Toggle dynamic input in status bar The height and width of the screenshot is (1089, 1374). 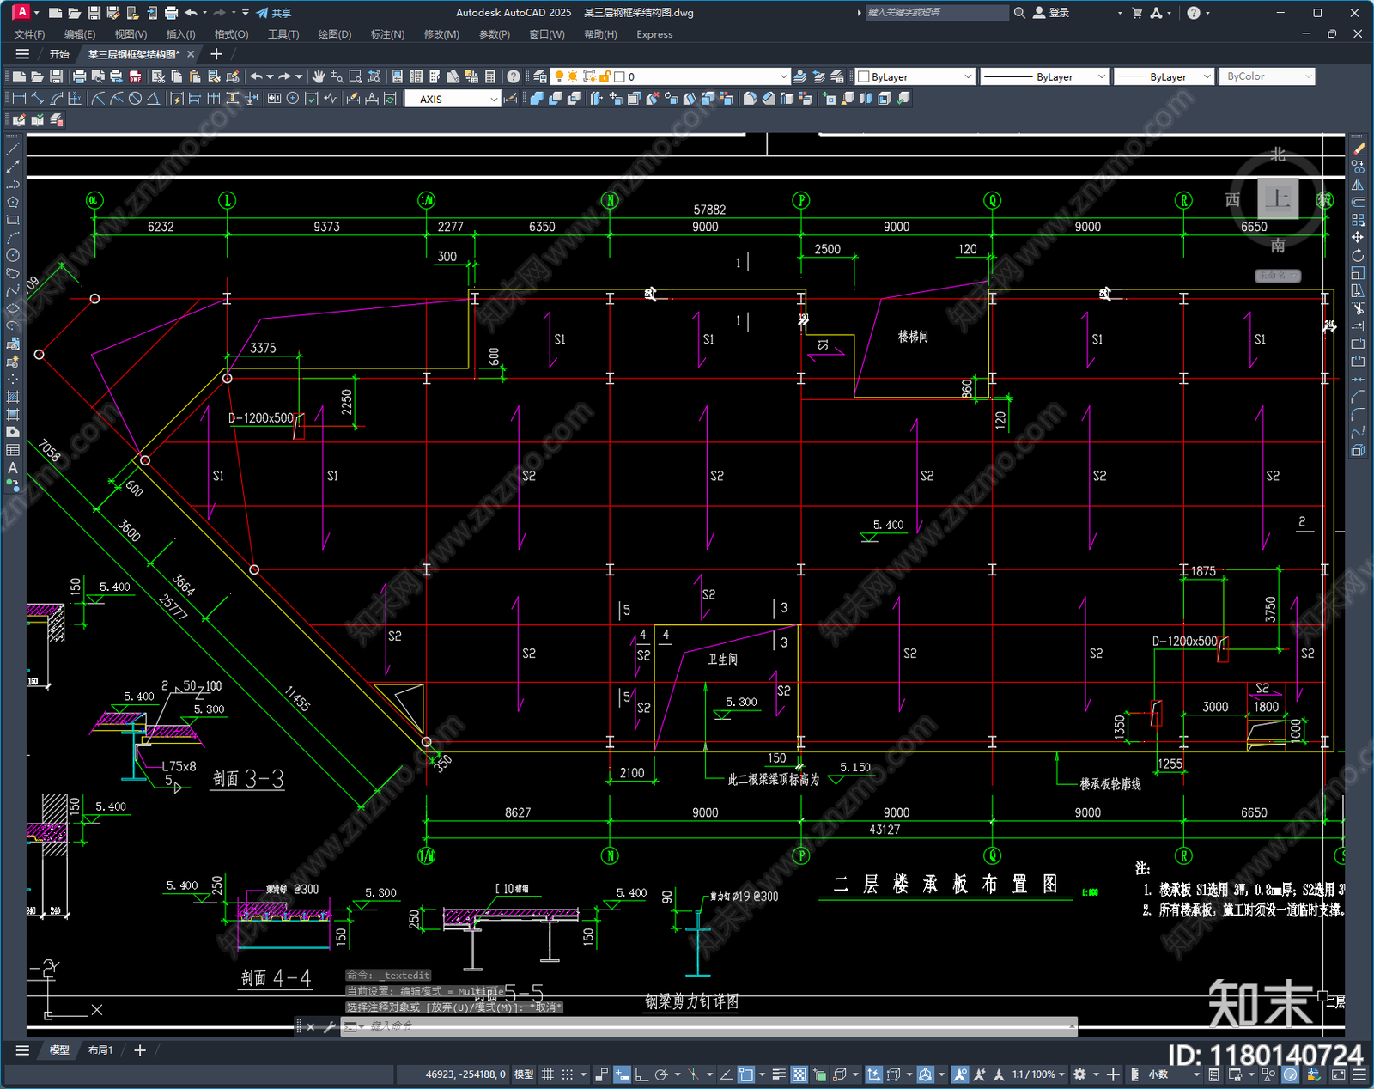point(622,1074)
